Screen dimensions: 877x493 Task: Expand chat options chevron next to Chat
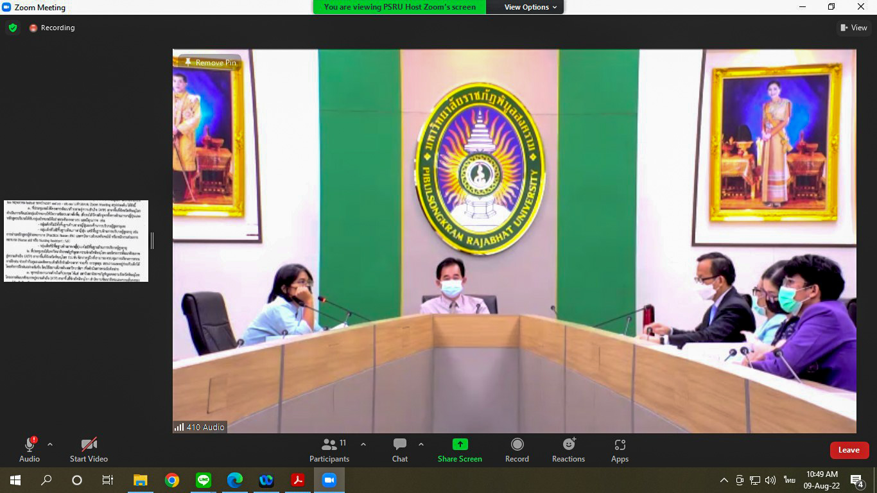[421, 444]
